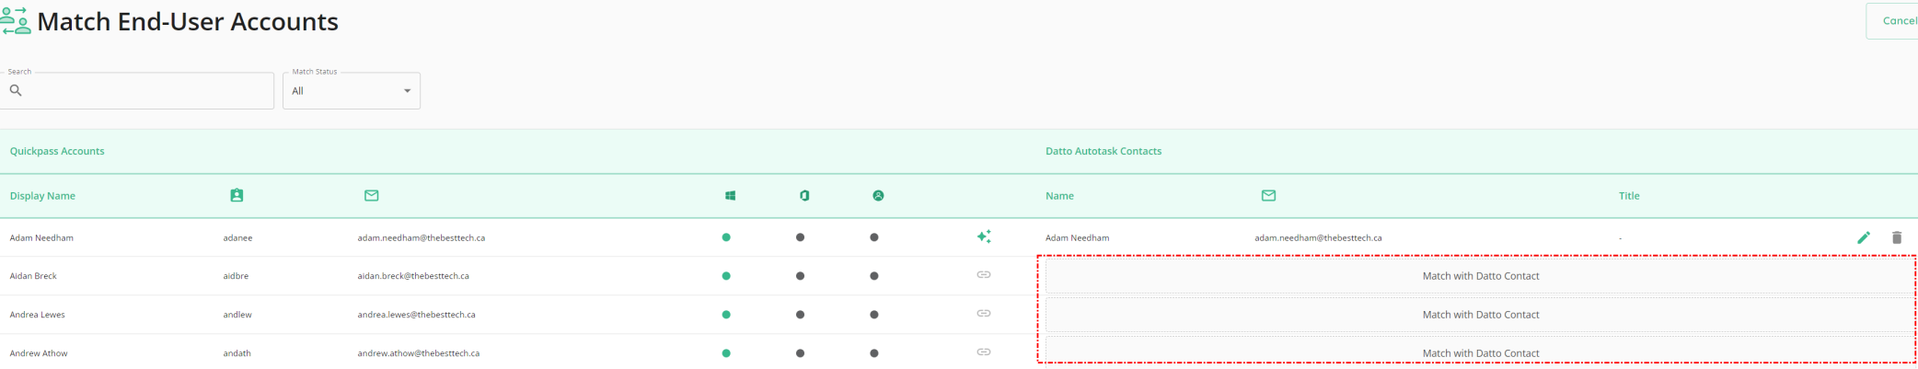This screenshot has height=369, width=1918.
Task: Open the Match Status dropdown
Action: [350, 91]
